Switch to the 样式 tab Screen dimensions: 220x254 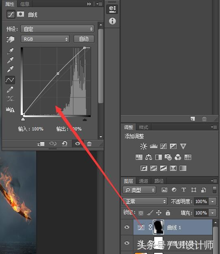click(x=144, y=127)
